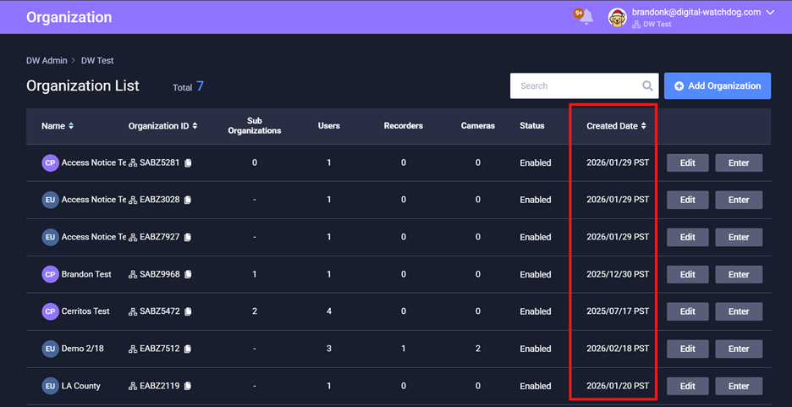The width and height of the screenshot is (792, 407).
Task: Sort the list by Name column
Action: pos(71,126)
